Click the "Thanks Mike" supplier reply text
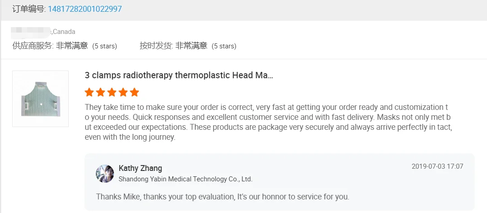 (x=222, y=197)
